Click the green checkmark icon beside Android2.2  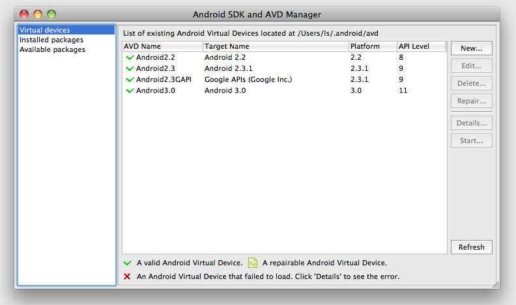[130, 58]
